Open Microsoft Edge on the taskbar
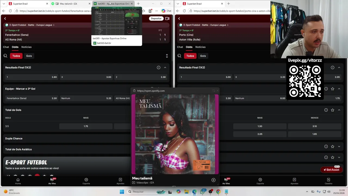Image resolution: width=348 pixels, height=196 pixels. (x=194, y=192)
